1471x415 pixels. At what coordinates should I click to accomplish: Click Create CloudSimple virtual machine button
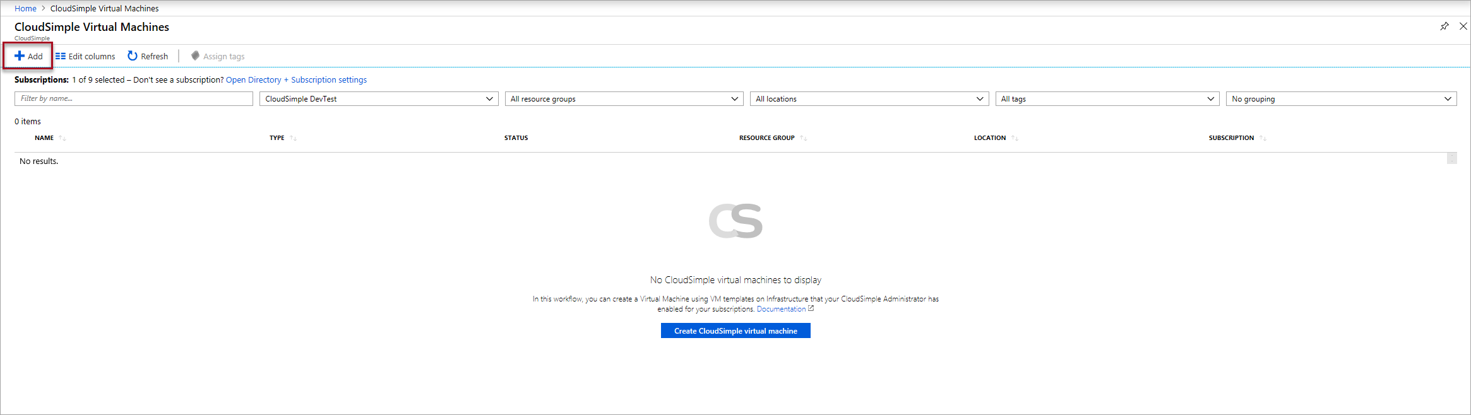[735, 330]
